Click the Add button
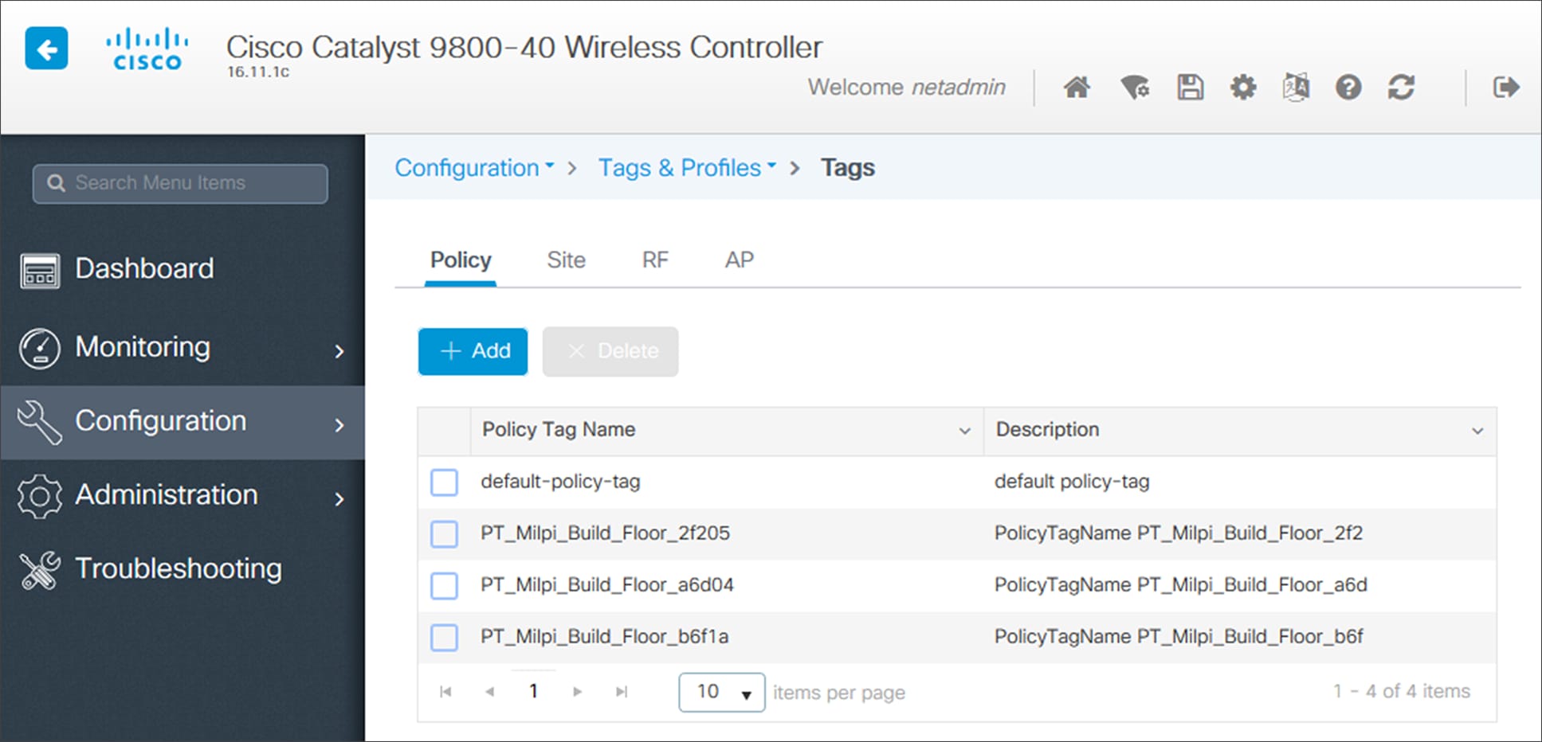The width and height of the screenshot is (1542, 742). click(473, 351)
